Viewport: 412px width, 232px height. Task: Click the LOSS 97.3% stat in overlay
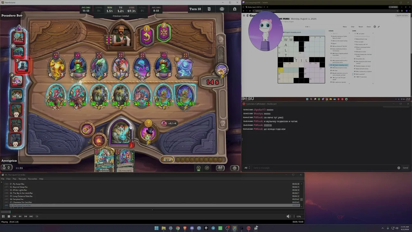click(x=132, y=9)
